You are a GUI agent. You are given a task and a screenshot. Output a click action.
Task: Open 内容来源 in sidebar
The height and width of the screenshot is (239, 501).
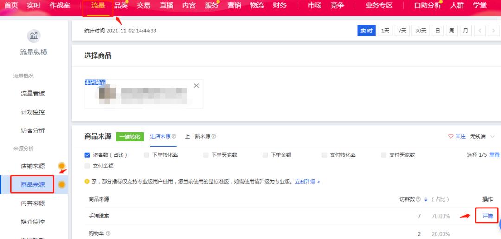click(33, 203)
